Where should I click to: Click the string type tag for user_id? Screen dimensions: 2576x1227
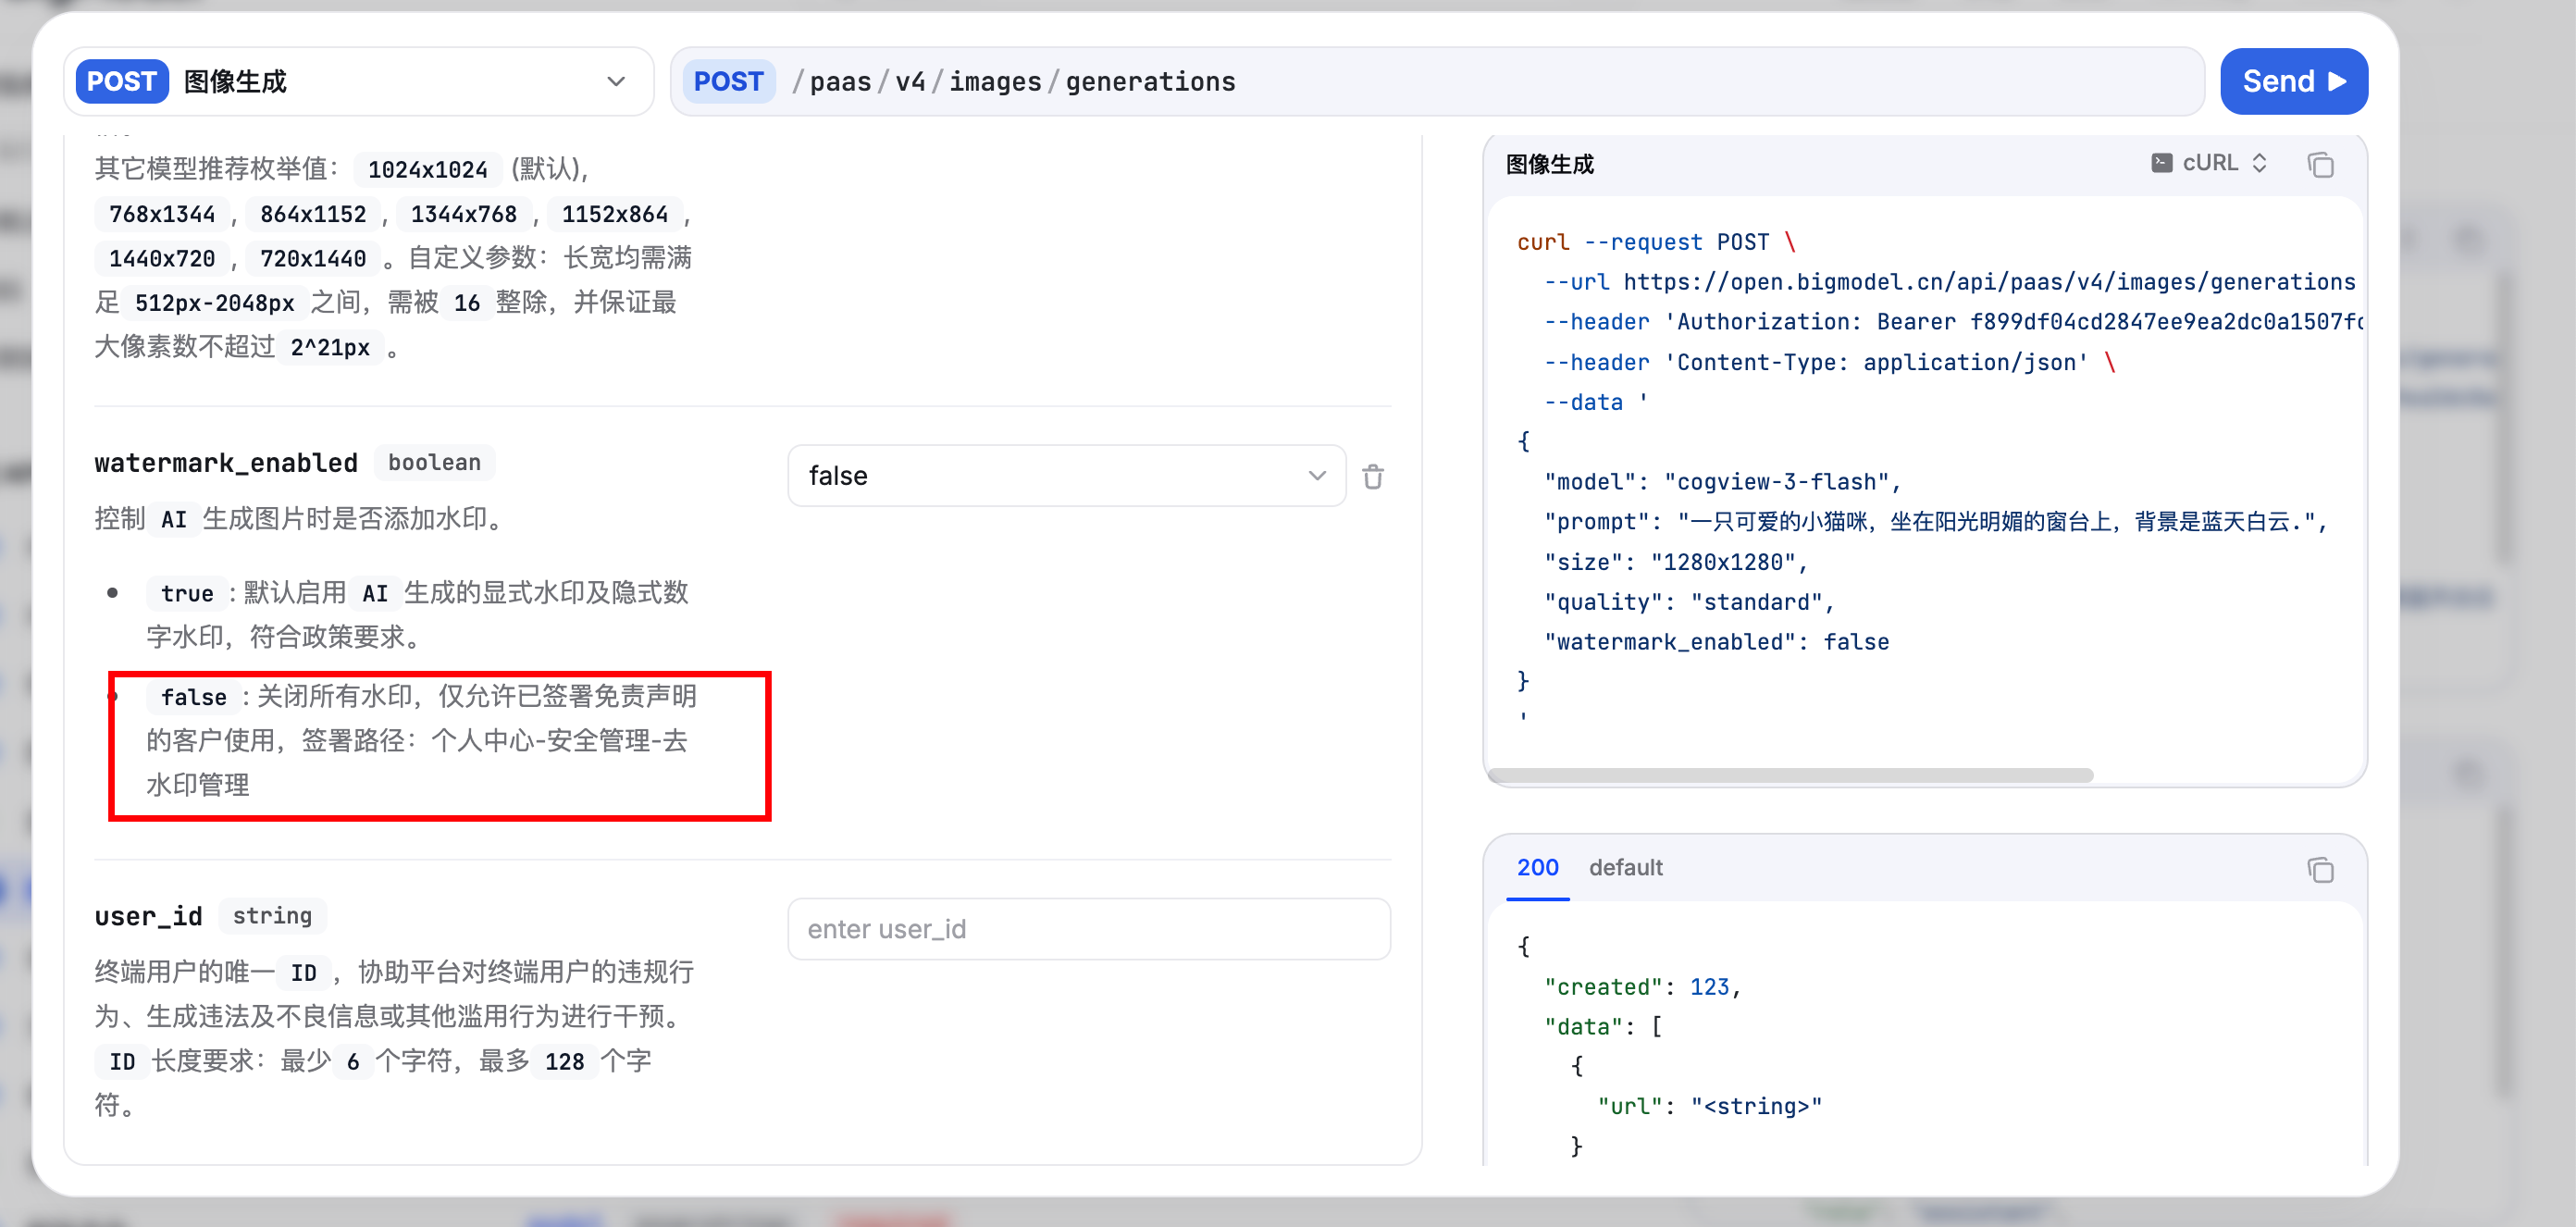(x=272, y=915)
